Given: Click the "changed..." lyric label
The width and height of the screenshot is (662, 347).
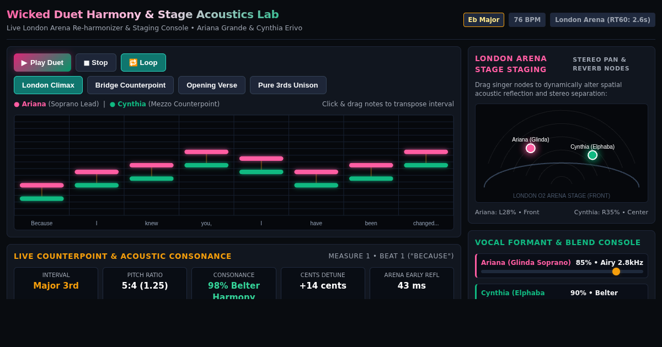Looking at the screenshot, I should point(426,223).
